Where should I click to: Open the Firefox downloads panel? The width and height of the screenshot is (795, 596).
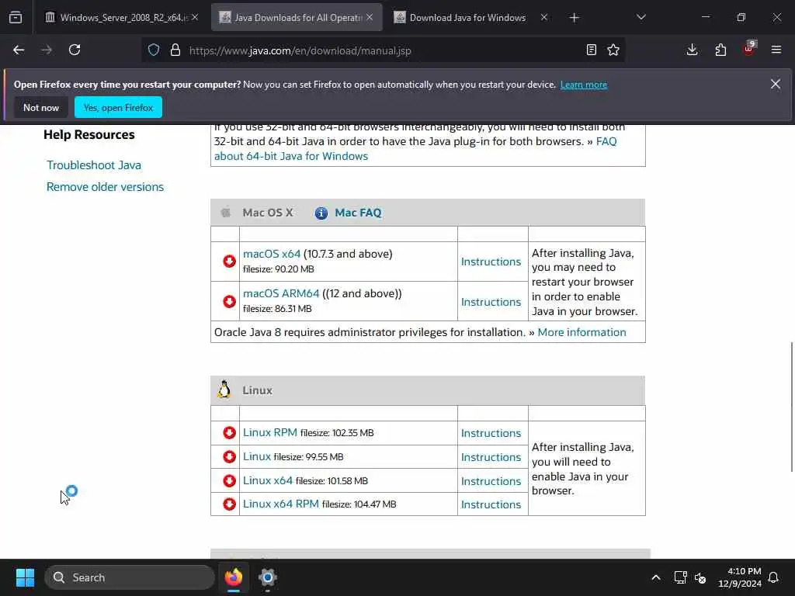[x=692, y=50]
